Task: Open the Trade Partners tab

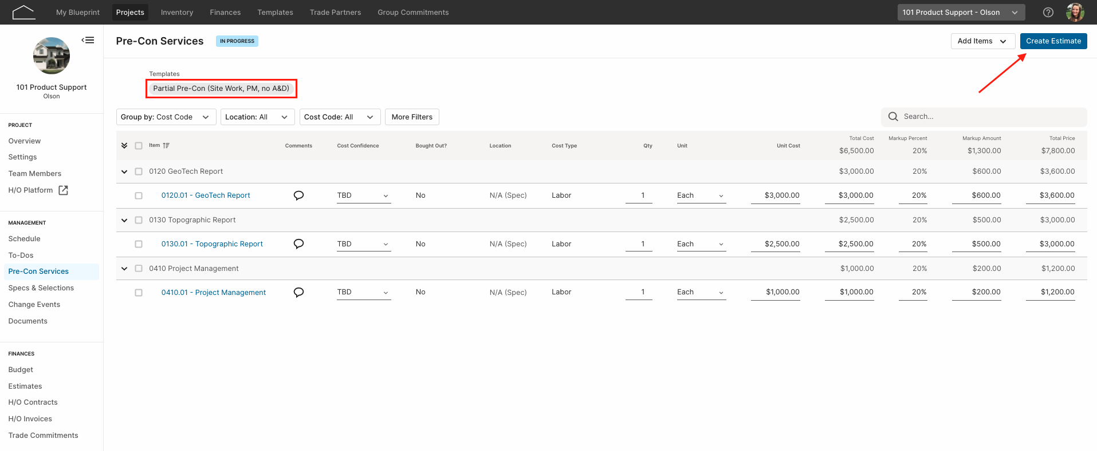Action: tap(335, 12)
